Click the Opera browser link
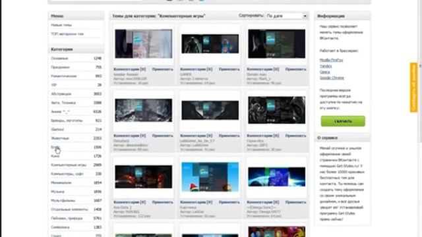The height and width of the screenshot is (237, 422). coord(324,72)
